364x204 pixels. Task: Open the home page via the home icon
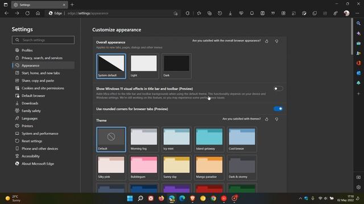pyautogui.click(x=38, y=13)
